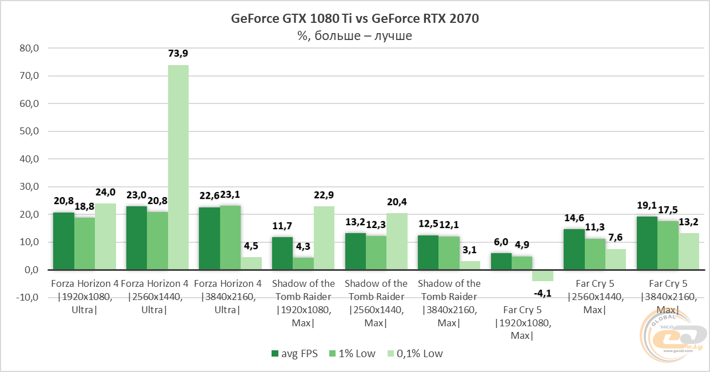Image resolution: width=710 pixels, height=372 pixels.
Task: Select the negative Far Cry 5 1920x1080 bar
Action: (x=543, y=275)
